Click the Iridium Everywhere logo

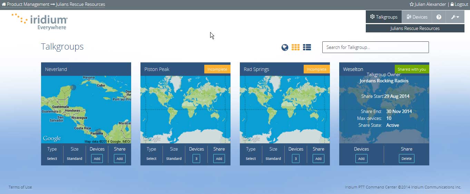coord(40,21)
